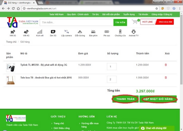Go back with the browser back arrow
183x131 pixels.
pos(3,8)
